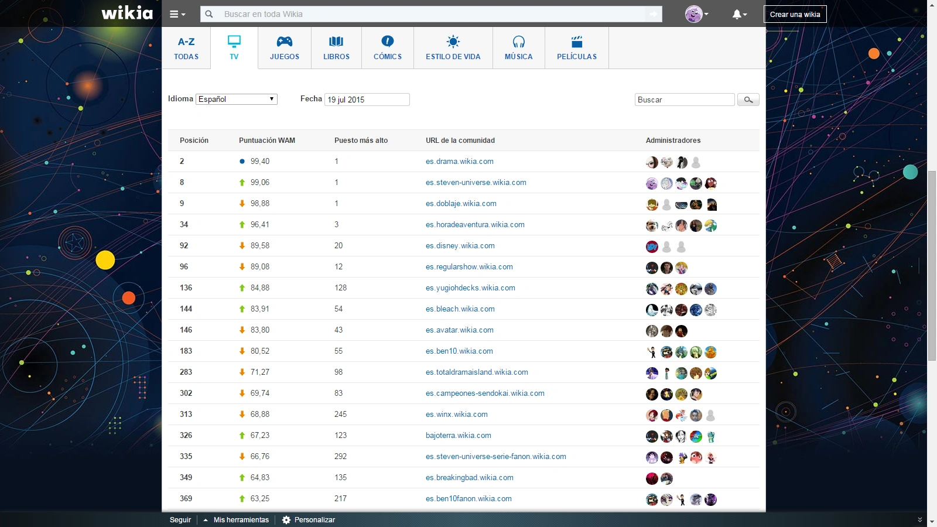The height and width of the screenshot is (527, 937).
Task: Open the Libros category
Action: (336, 48)
